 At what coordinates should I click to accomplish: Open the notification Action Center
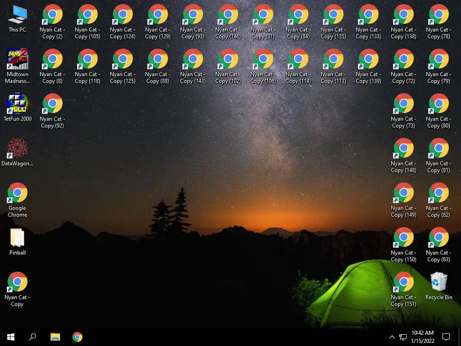tap(446, 337)
